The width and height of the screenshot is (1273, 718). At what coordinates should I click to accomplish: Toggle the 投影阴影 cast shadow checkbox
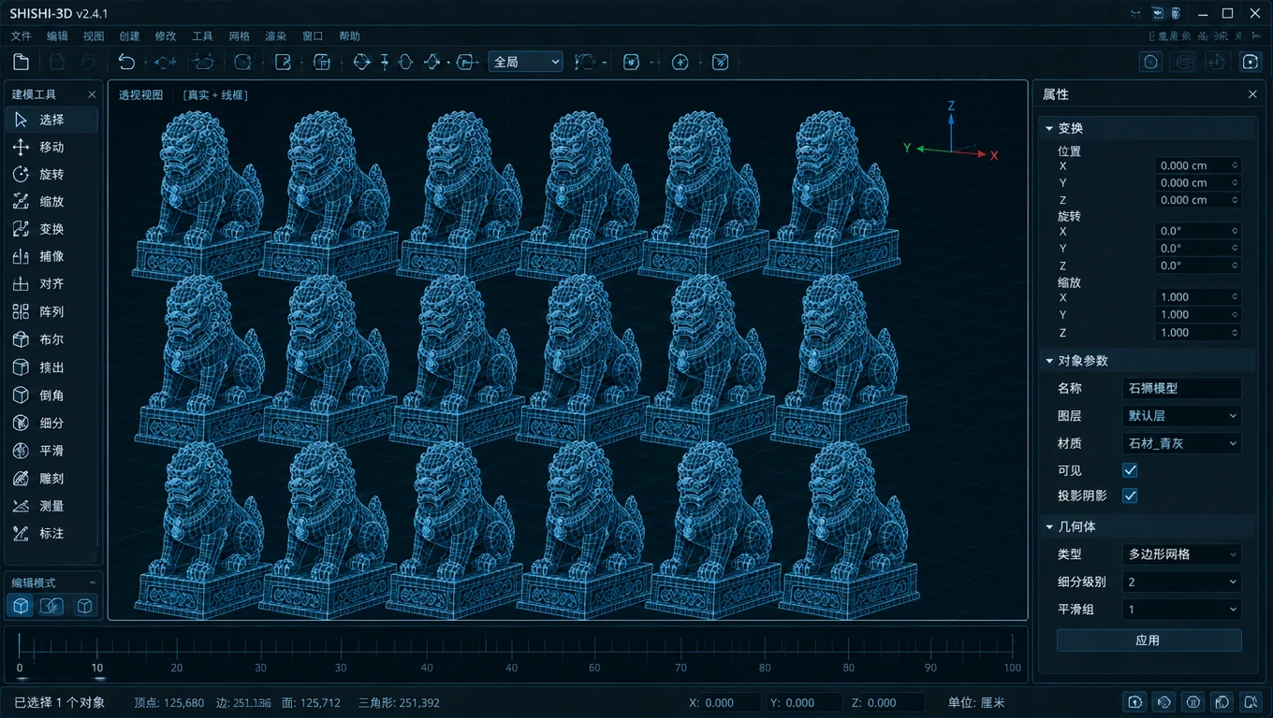[x=1130, y=495]
